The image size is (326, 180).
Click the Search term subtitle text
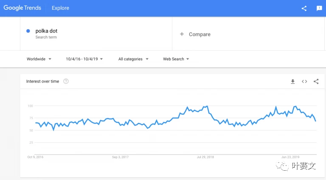[46, 37]
